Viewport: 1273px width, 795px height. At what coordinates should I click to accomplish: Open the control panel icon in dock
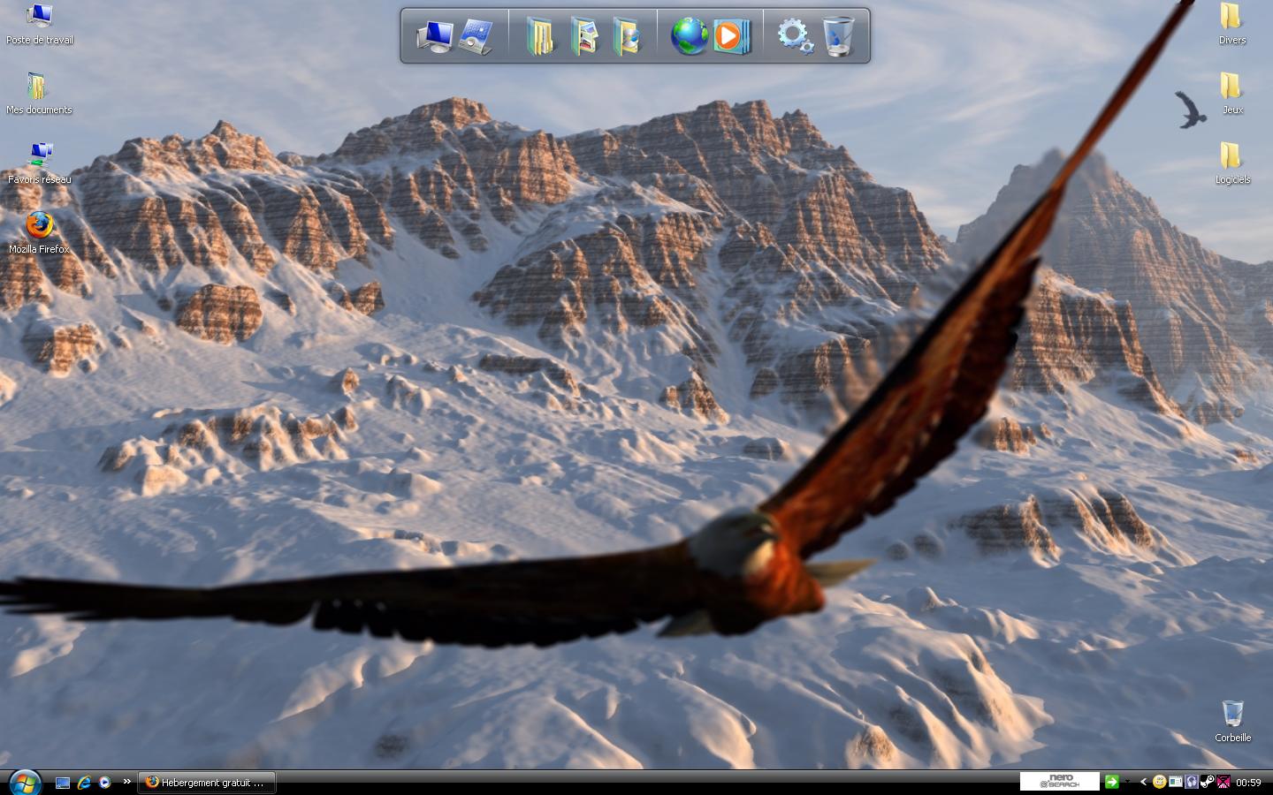[476, 36]
